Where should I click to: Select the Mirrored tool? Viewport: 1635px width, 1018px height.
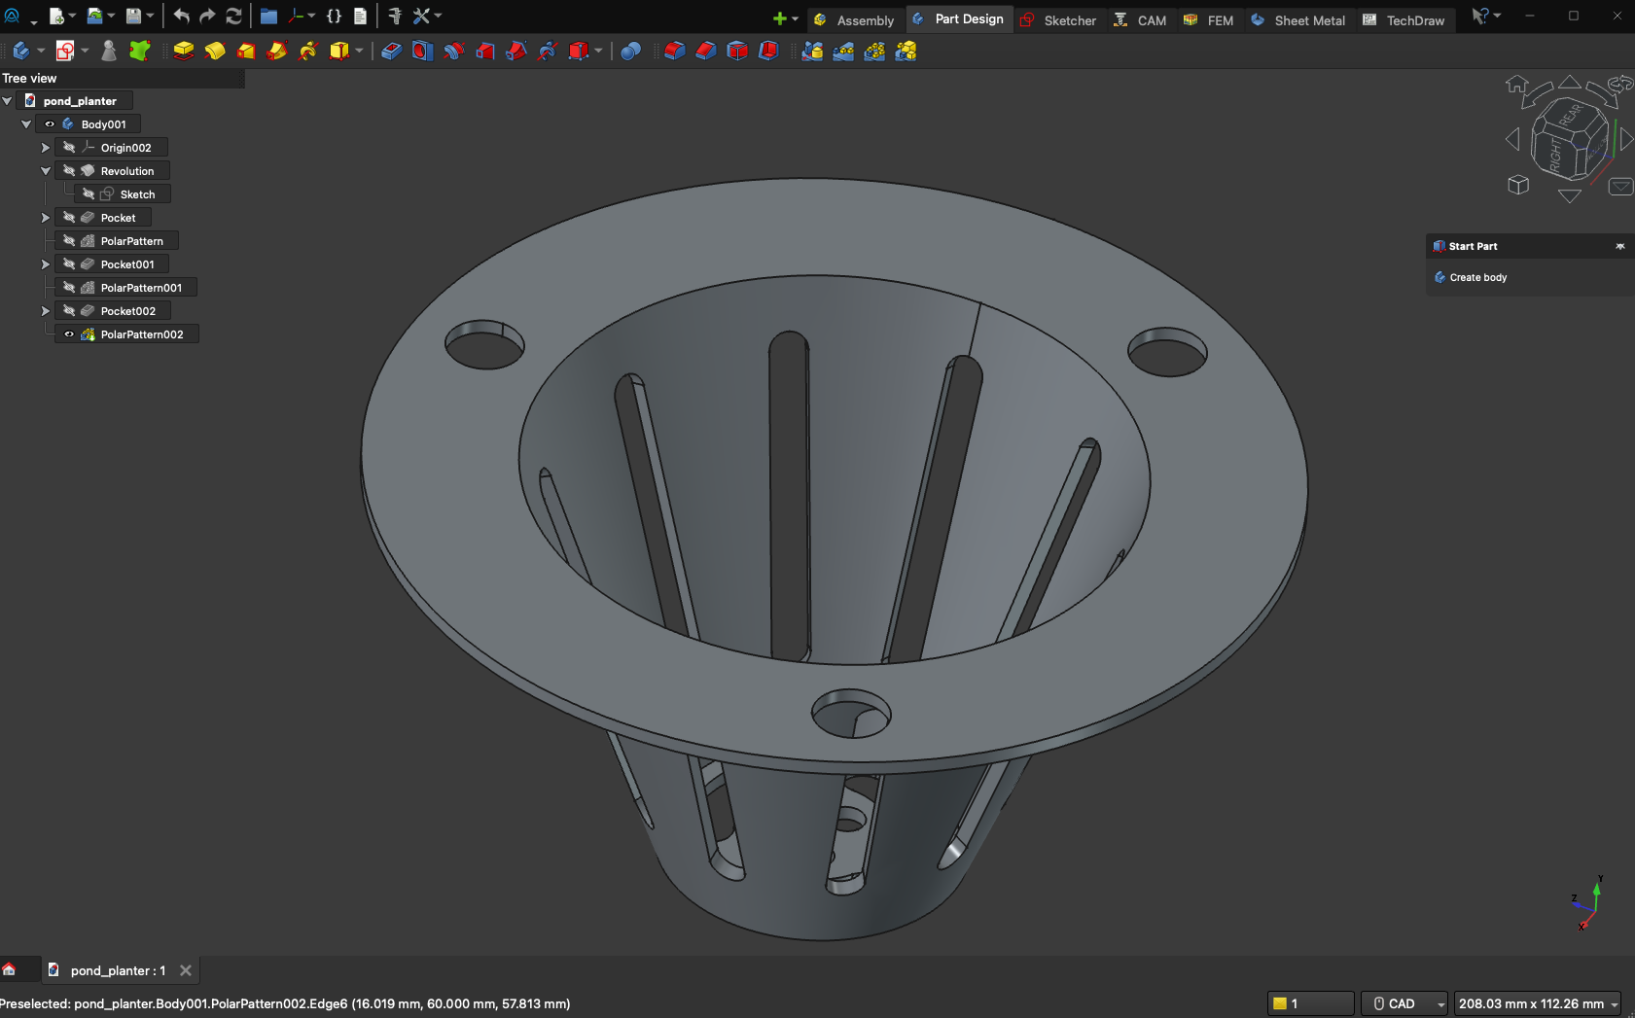(x=812, y=51)
